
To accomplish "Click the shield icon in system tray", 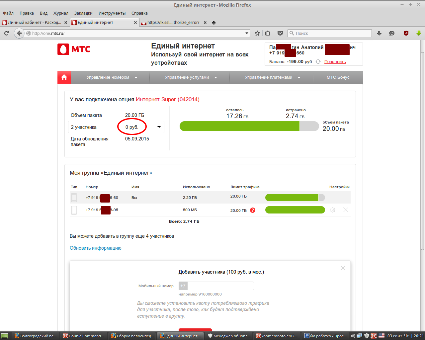I will pyautogui.click(x=367, y=336).
